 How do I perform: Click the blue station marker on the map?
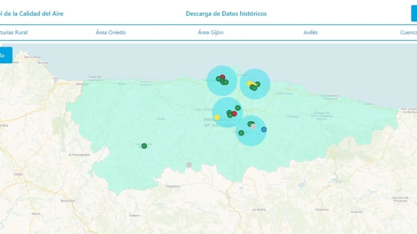[264, 129]
